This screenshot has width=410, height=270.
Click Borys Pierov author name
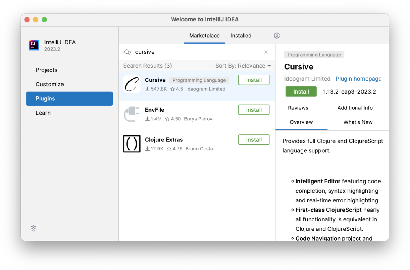(198, 119)
